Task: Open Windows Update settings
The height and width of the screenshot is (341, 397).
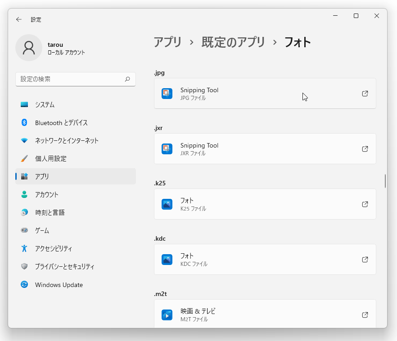Action: tap(76, 285)
